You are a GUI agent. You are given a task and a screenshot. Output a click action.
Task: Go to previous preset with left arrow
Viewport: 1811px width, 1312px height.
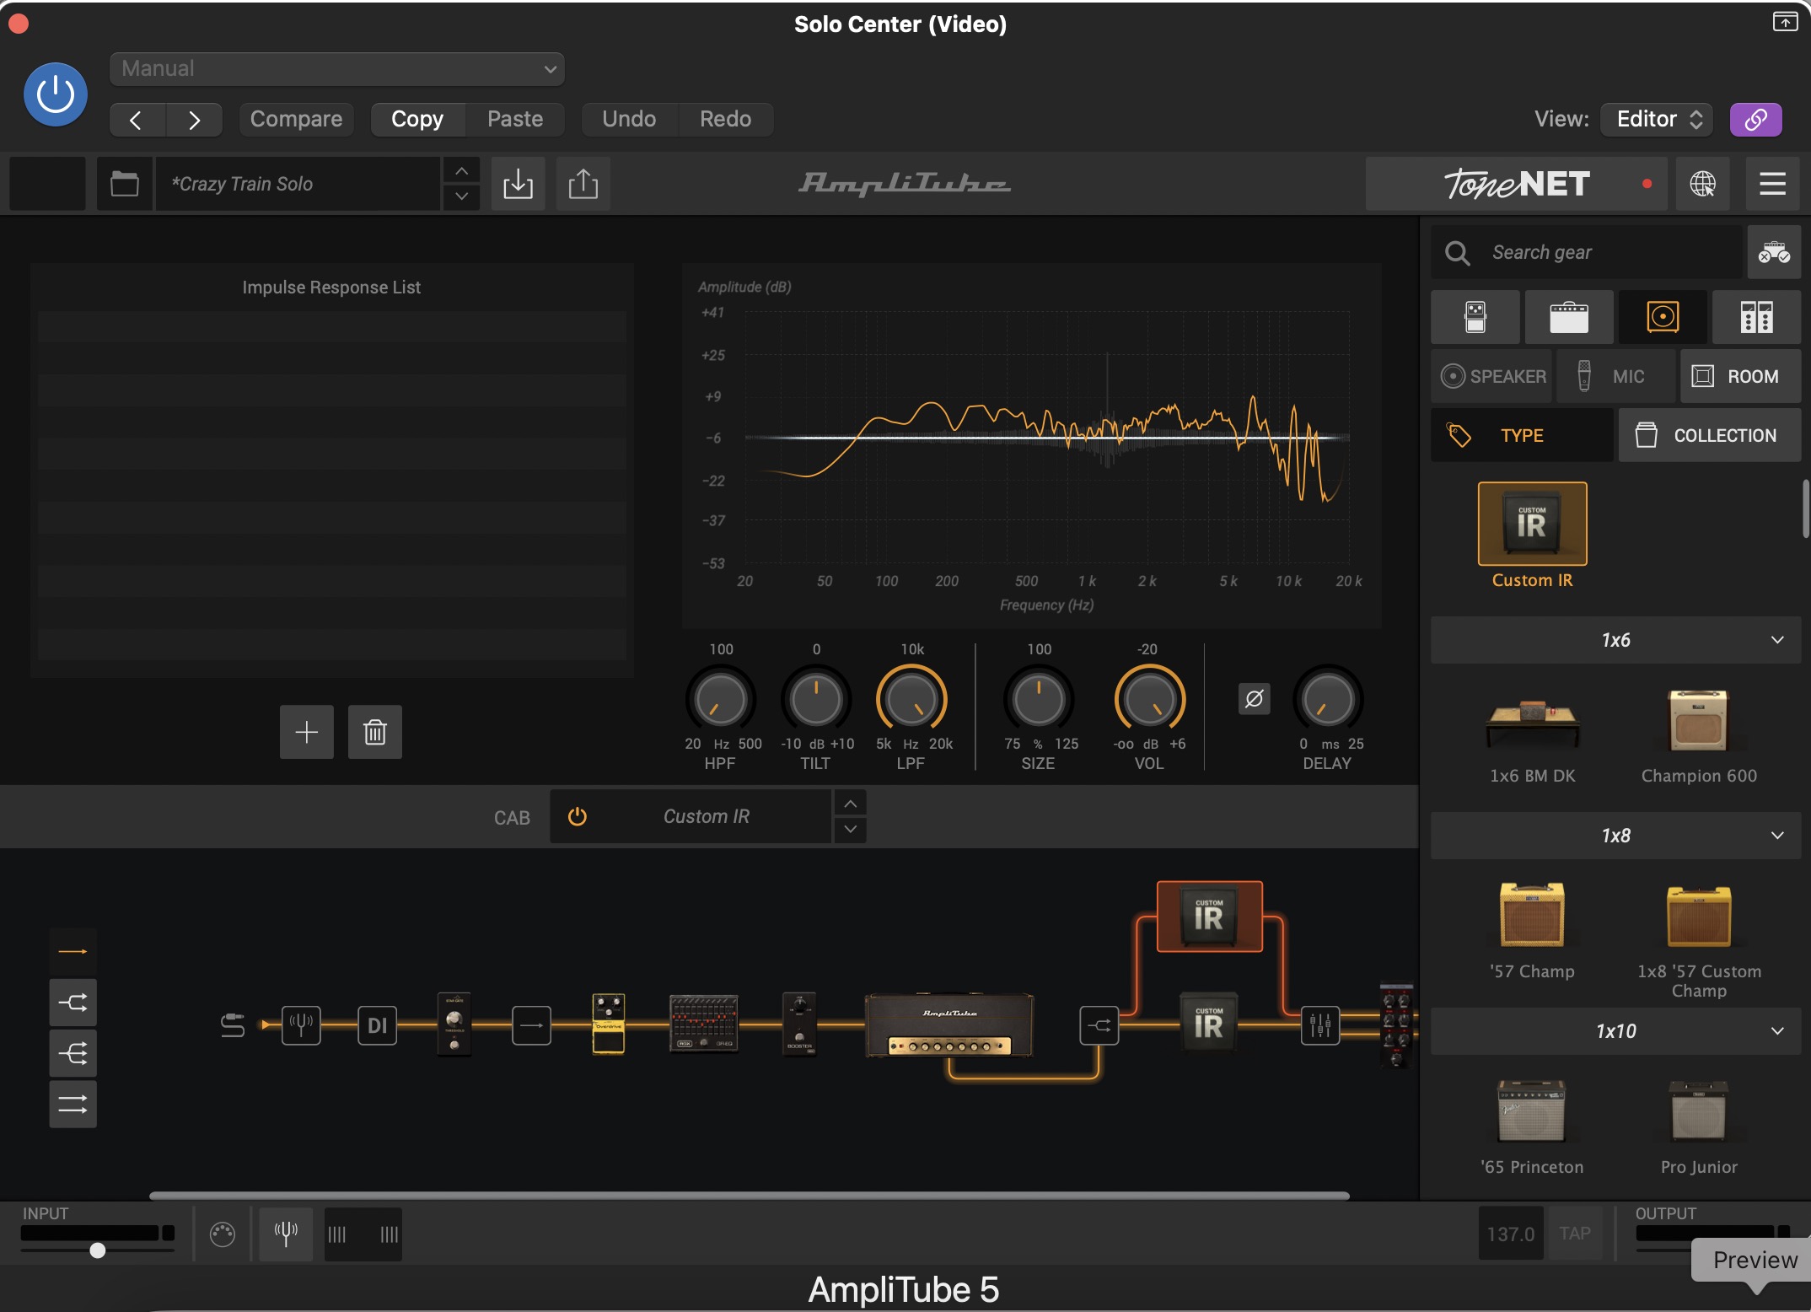137,119
